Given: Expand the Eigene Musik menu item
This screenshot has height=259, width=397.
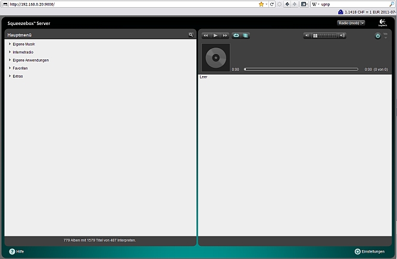Looking at the screenshot, I should tap(24, 44).
